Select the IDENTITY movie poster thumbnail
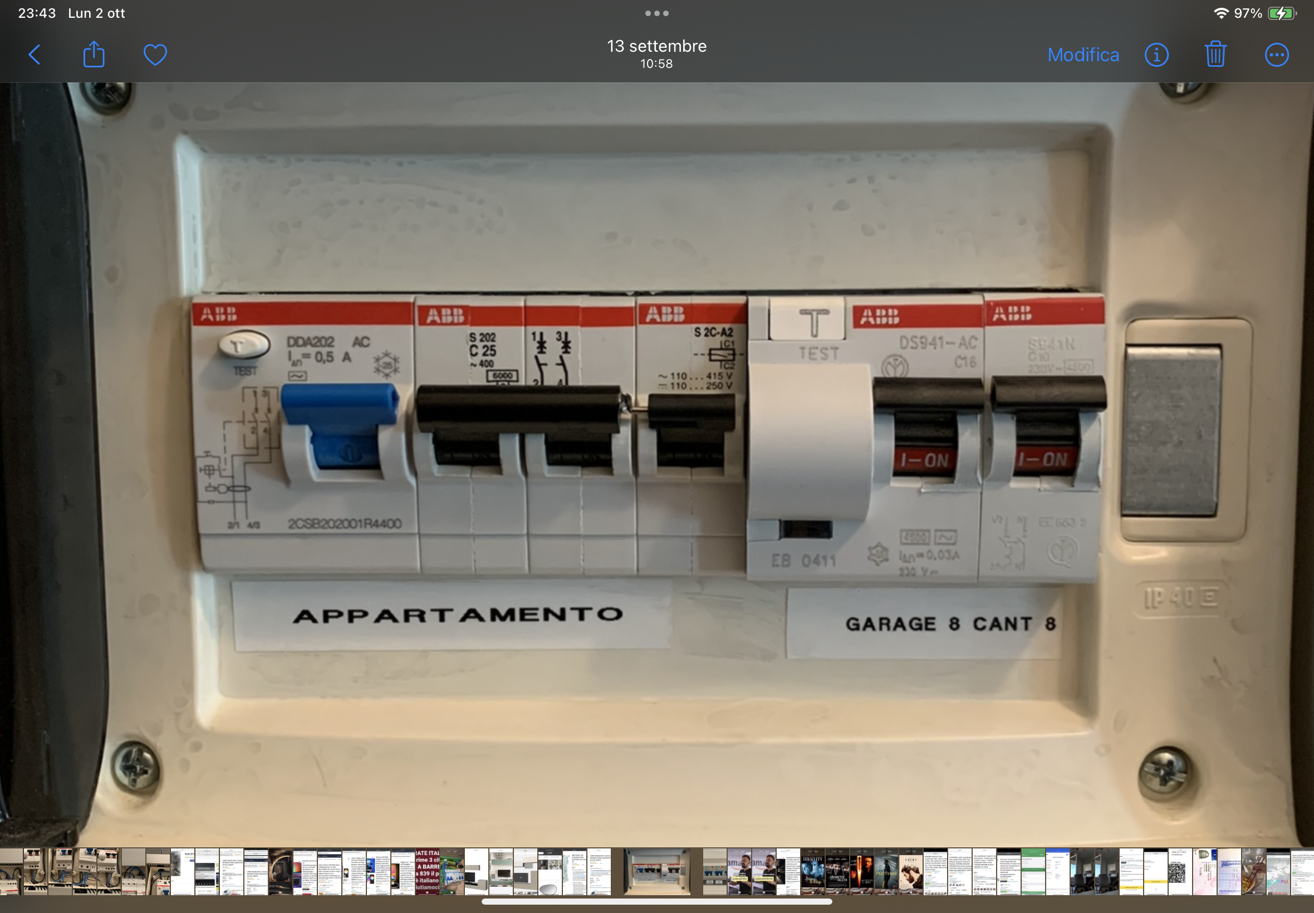 point(812,871)
